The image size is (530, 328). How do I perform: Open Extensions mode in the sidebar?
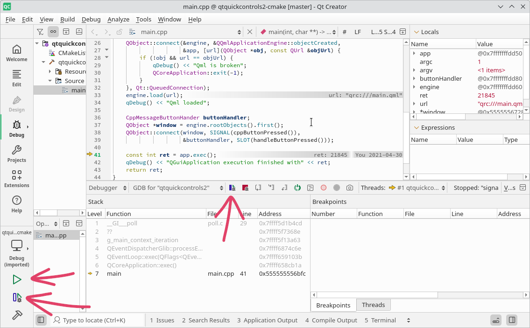[x=17, y=179]
